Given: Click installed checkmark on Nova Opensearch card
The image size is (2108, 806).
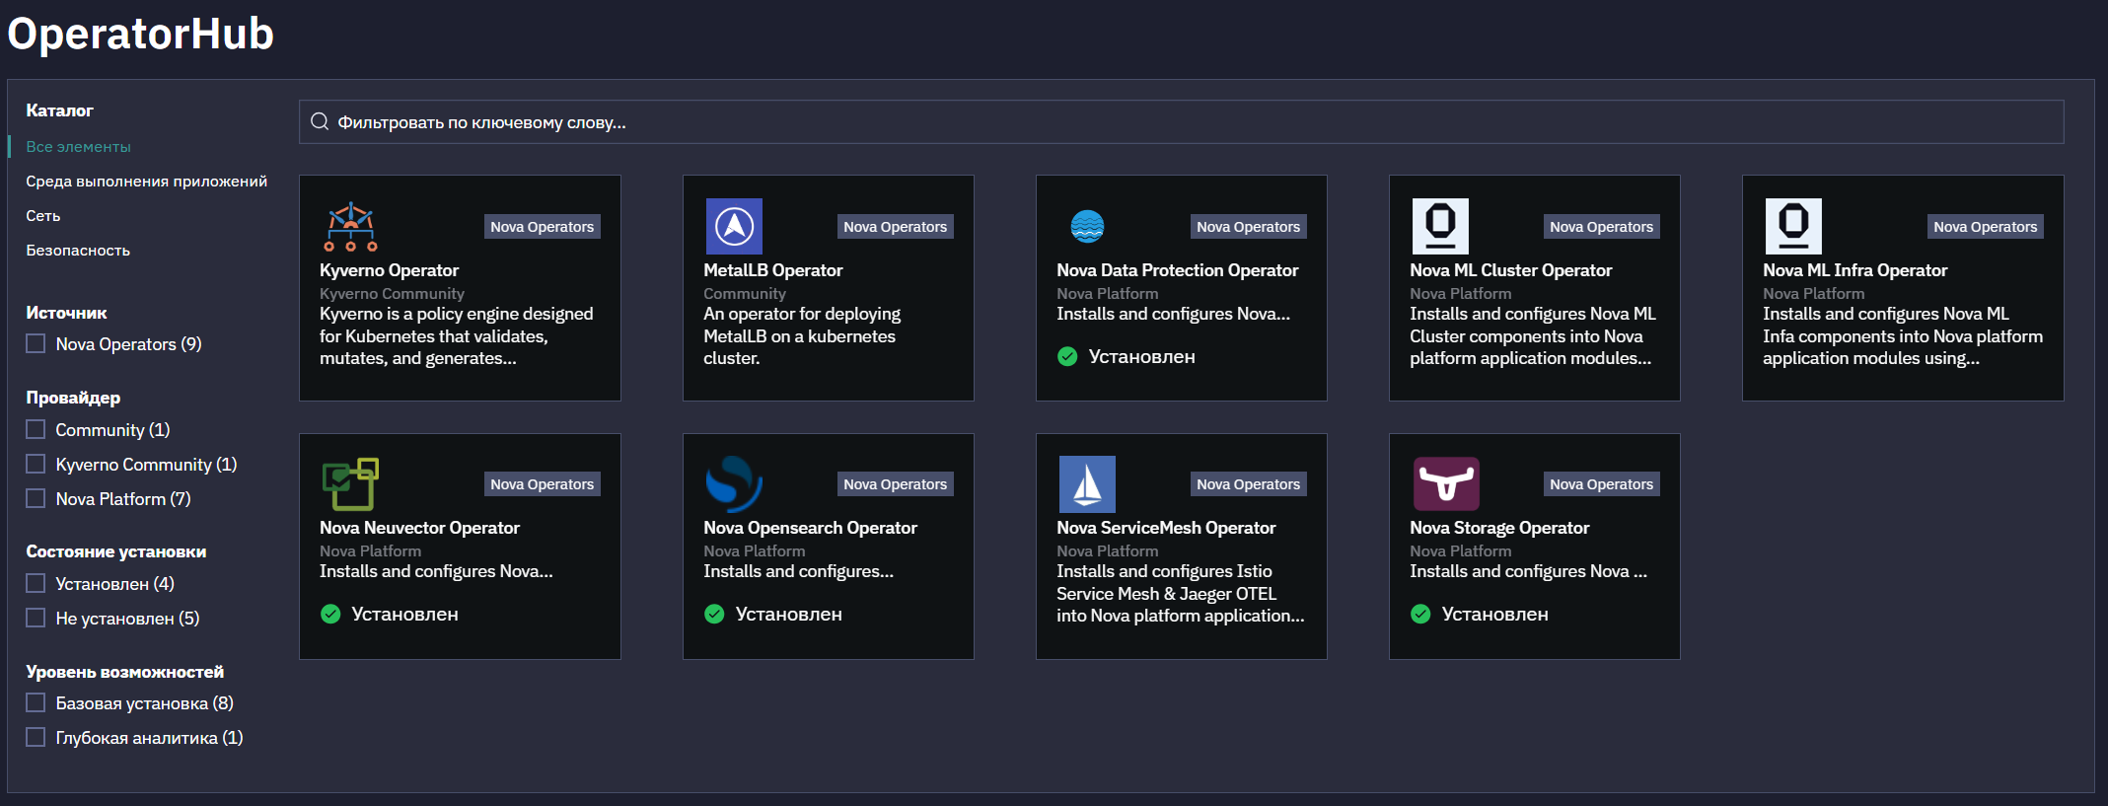Looking at the screenshot, I should [x=714, y=614].
